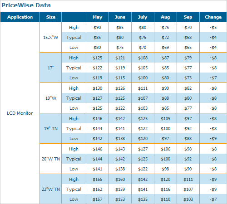This screenshot has height=204, width=227.
Task: Select the 15.X"W size cell
Action: [x=51, y=37]
